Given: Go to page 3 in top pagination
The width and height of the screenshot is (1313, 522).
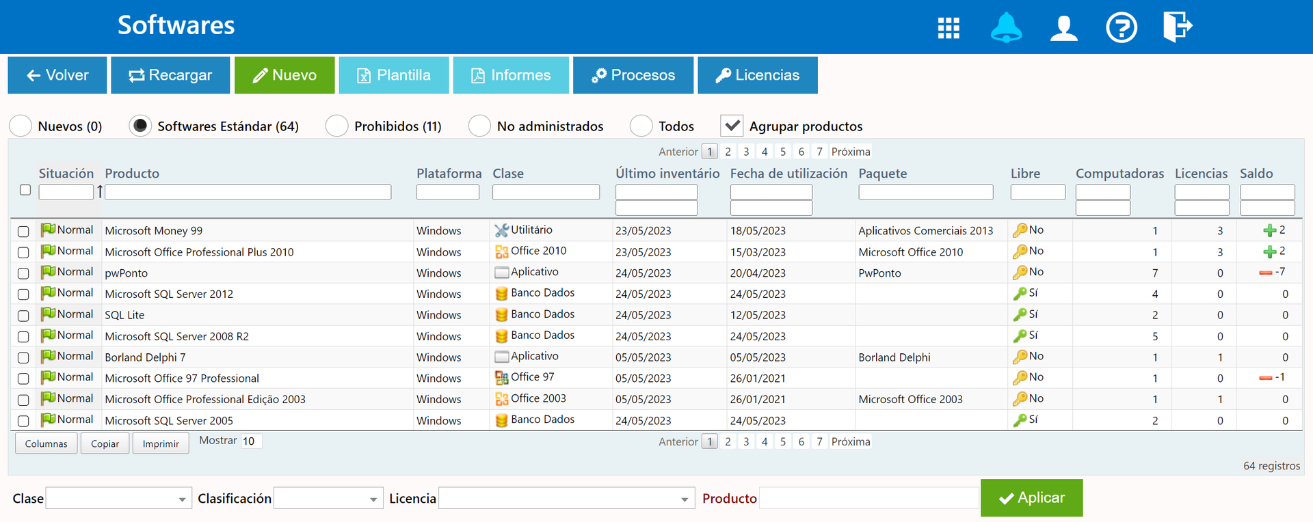Looking at the screenshot, I should [x=746, y=152].
